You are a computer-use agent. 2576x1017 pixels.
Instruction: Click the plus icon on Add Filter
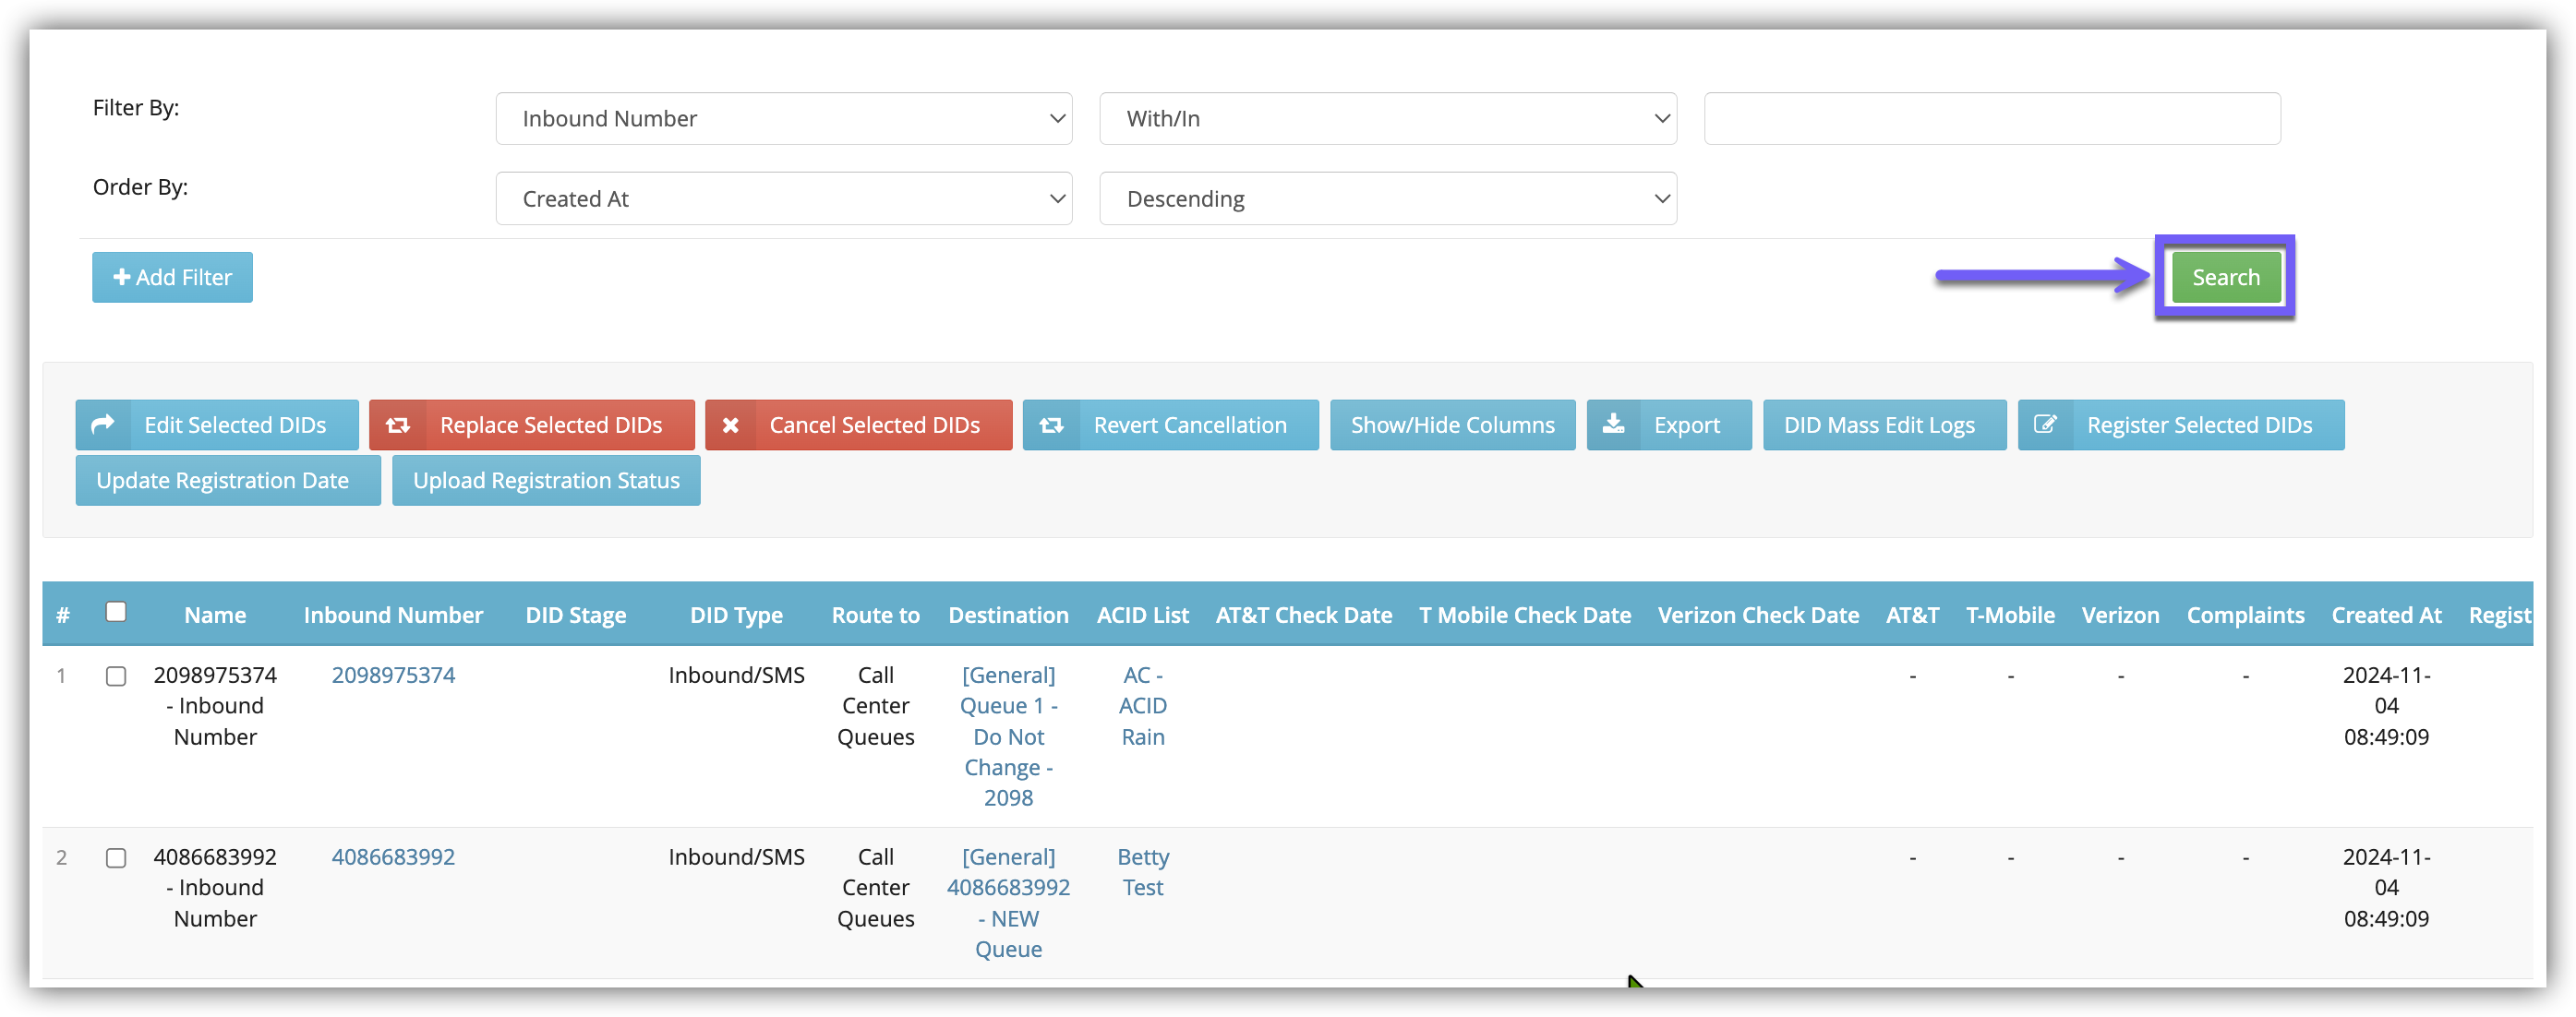pyautogui.click(x=122, y=277)
